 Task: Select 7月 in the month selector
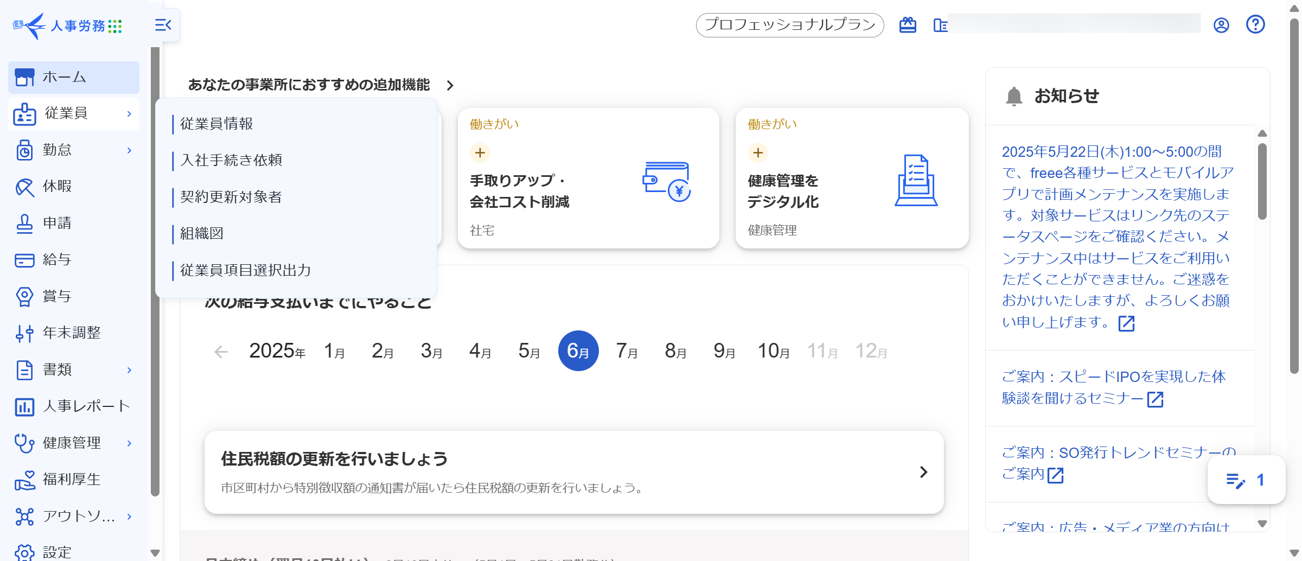[627, 351]
